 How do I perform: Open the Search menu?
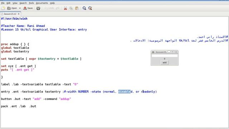click(x=23, y=3)
